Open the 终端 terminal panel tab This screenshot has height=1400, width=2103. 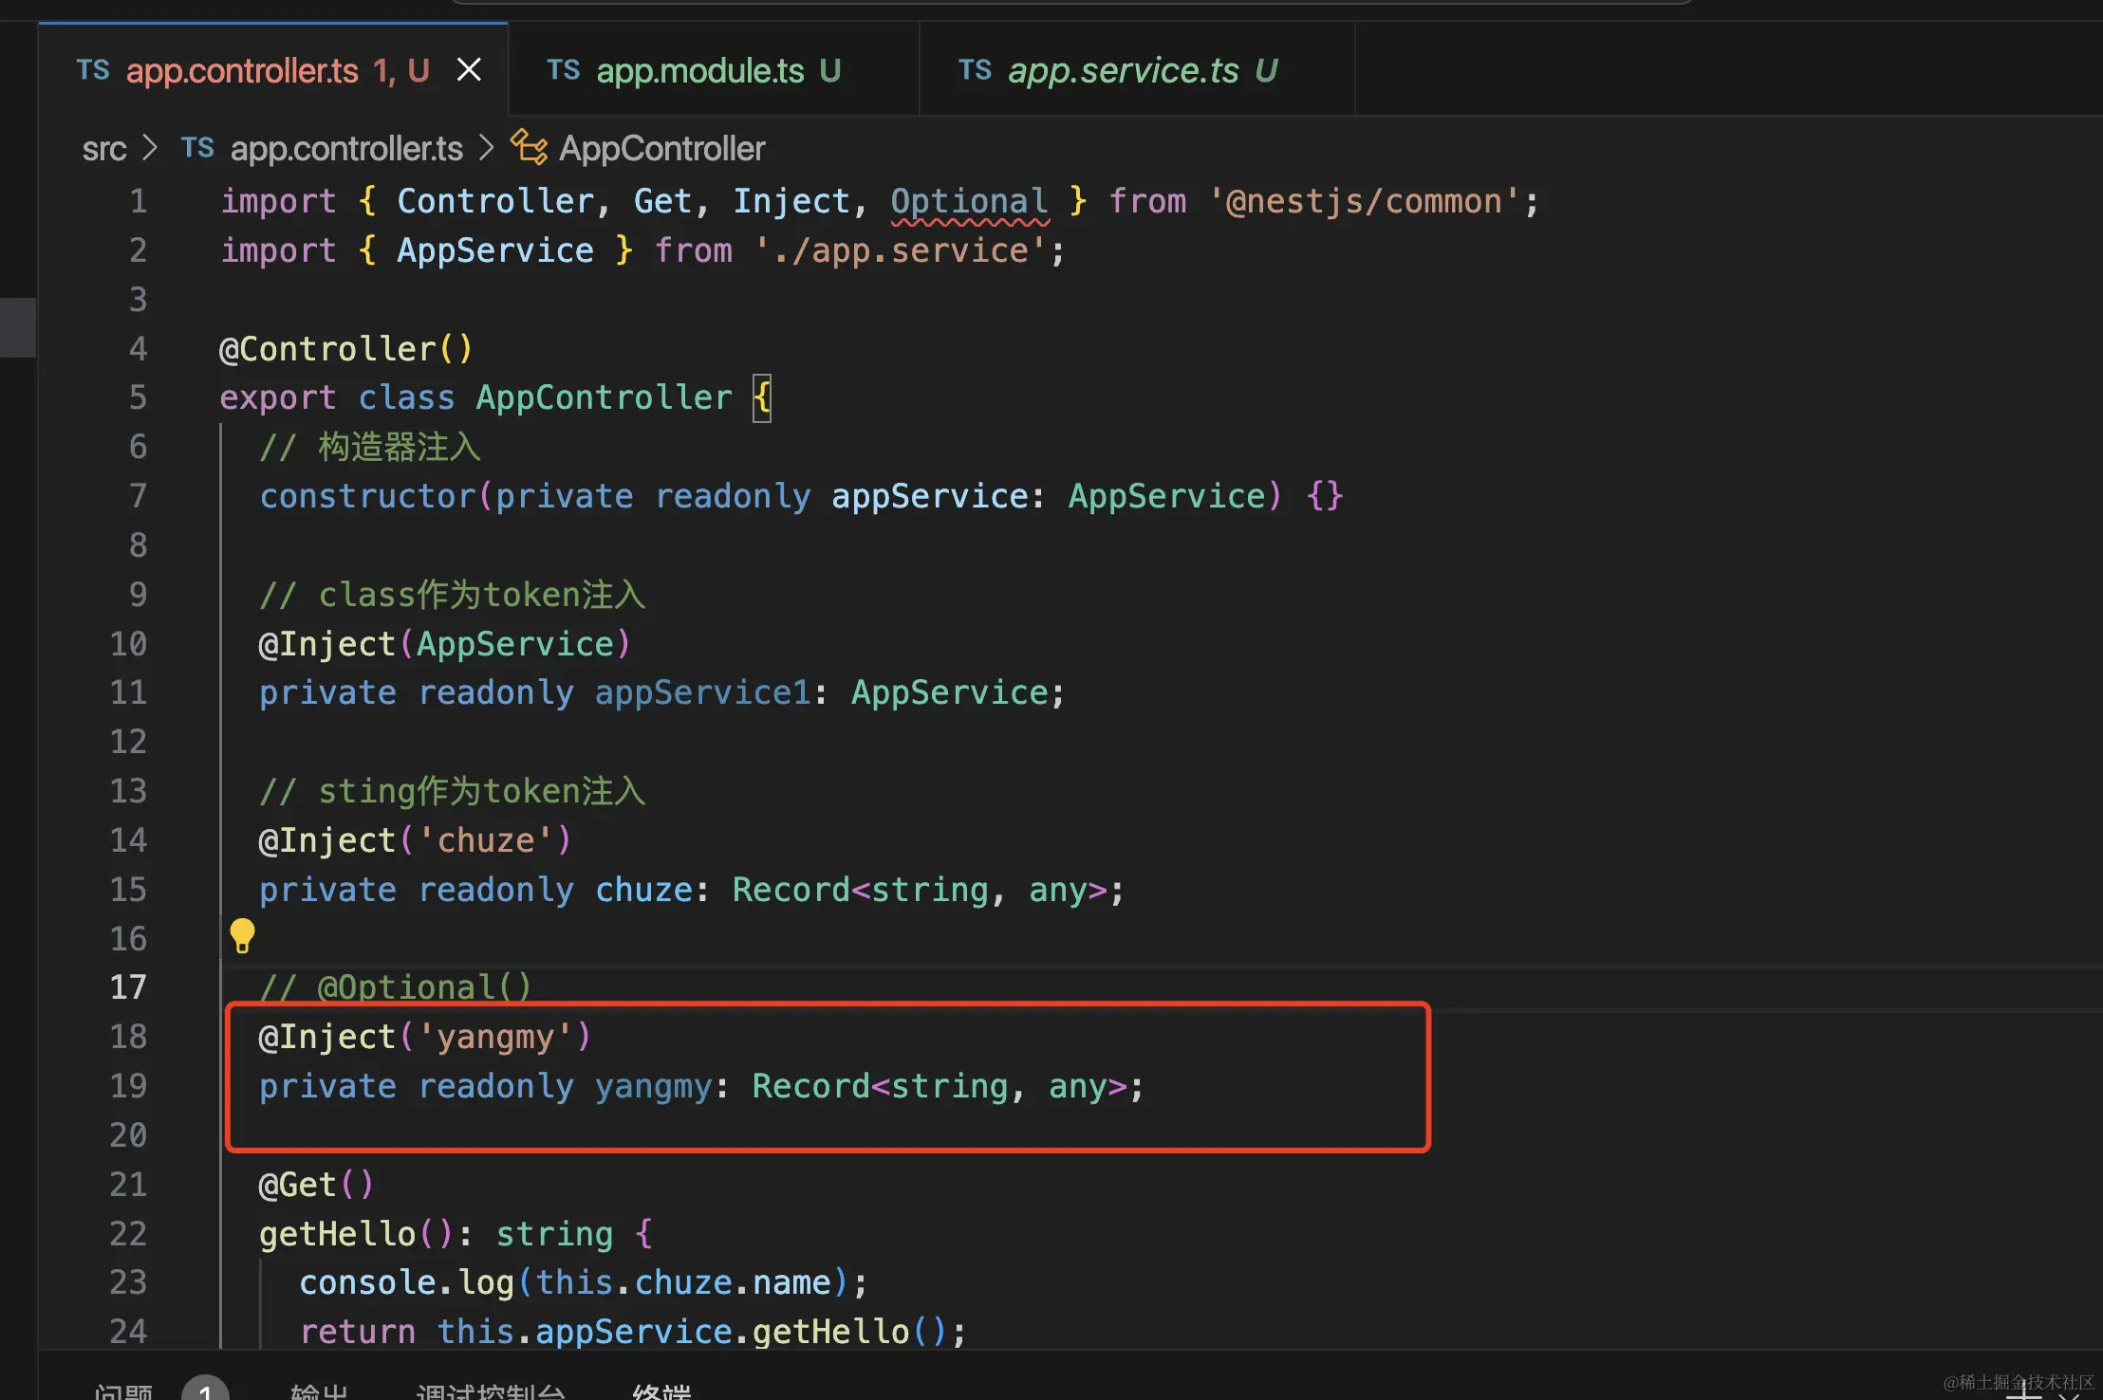661,1391
